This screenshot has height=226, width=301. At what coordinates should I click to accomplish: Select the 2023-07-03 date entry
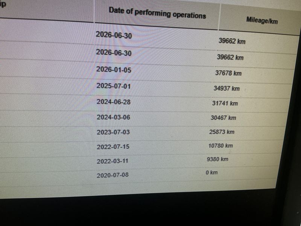[113, 132]
